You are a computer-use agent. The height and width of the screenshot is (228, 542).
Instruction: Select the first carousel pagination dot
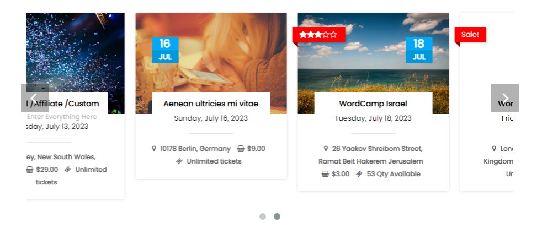click(x=263, y=216)
